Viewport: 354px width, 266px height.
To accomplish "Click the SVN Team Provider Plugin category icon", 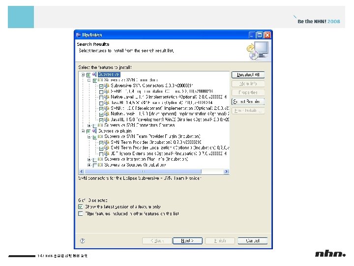I will pos(100,136).
